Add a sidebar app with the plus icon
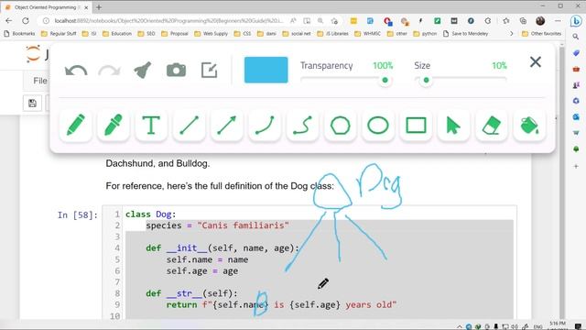586x330 pixels. pyautogui.click(x=576, y=166)
